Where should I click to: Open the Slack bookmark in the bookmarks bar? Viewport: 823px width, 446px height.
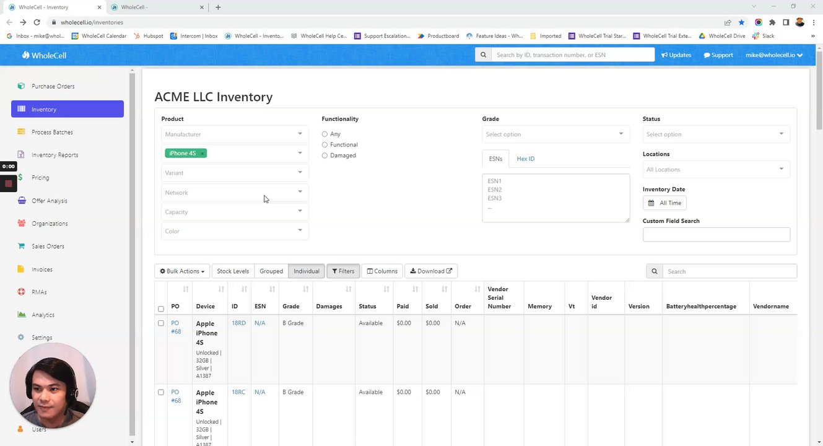tap(764, 36)
